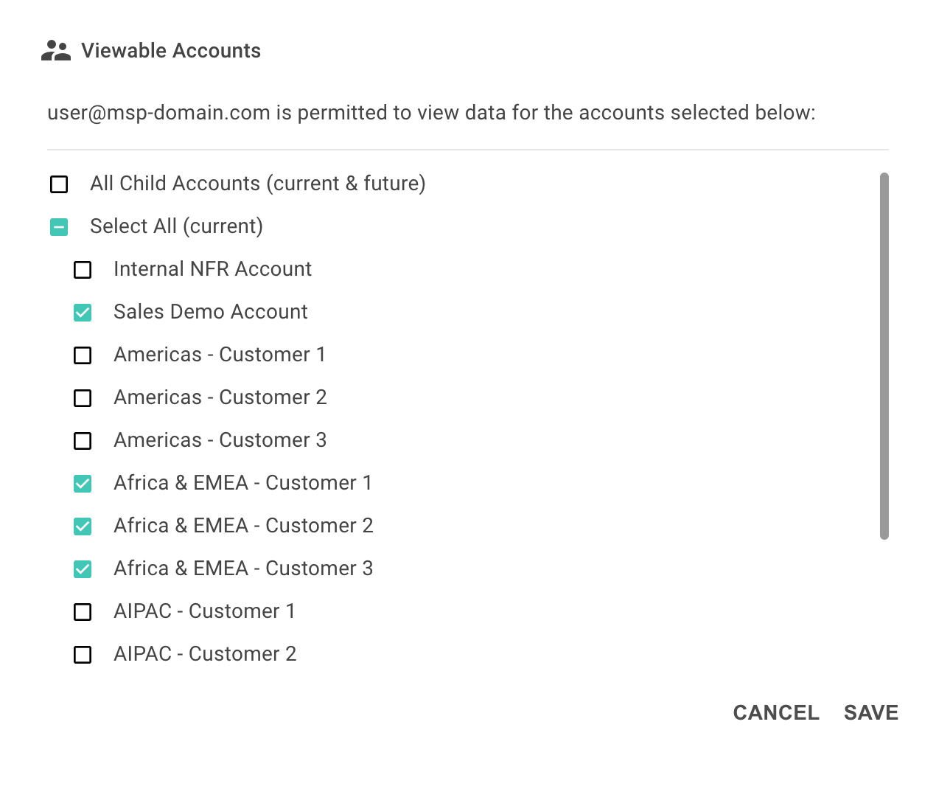Uncheck Africa & EMEA - Customer 2
936x789 pixels.
83,526
